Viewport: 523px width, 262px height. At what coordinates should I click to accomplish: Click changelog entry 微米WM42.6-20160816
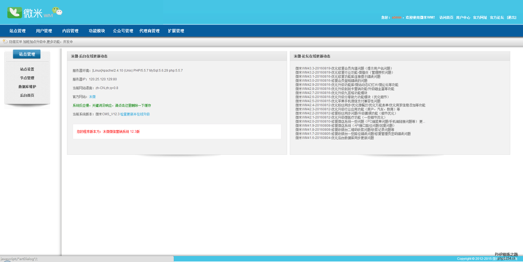click(343, 97)
